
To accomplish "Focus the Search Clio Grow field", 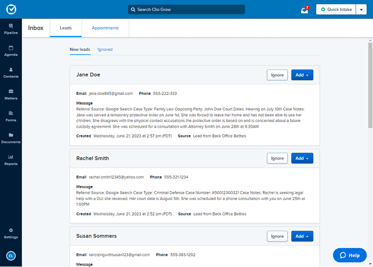I will pos(186,9).
